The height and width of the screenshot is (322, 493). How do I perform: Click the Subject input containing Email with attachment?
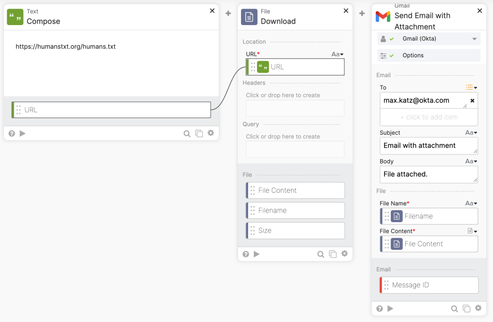pos(428,146)
